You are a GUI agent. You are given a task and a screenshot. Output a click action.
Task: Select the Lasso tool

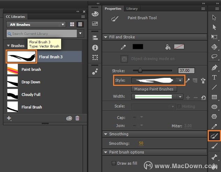point(214,57)
